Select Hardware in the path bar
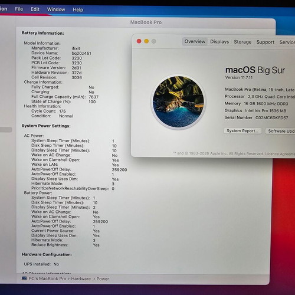295x295 pixels. tap(81, 278)
